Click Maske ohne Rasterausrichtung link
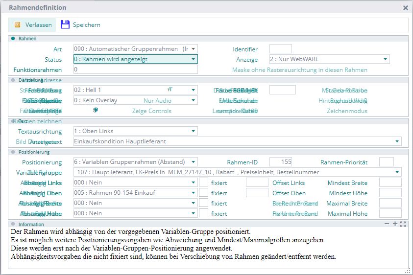Viewport: 413px width, 275px height. (x=299, y=70)
